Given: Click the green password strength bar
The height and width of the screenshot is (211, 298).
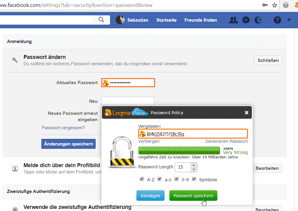Looking at the screenshot, I should click(x=179, y=151).
